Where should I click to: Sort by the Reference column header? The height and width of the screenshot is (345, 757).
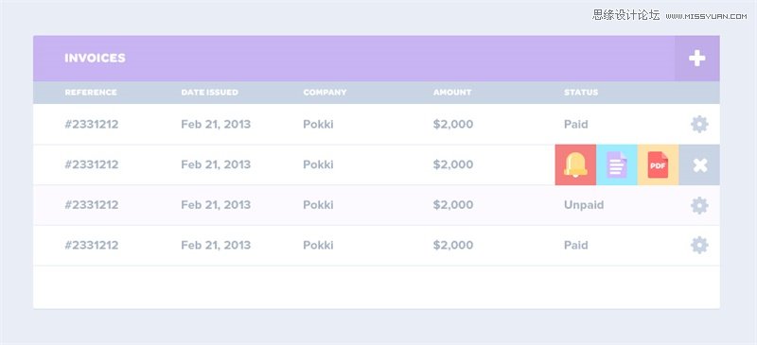pyautogui.click(x=91, y=93)
